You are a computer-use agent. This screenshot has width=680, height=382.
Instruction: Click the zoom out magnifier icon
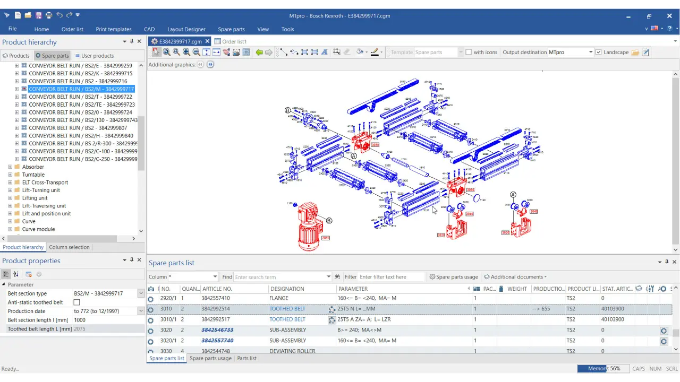tap(197, 52)
